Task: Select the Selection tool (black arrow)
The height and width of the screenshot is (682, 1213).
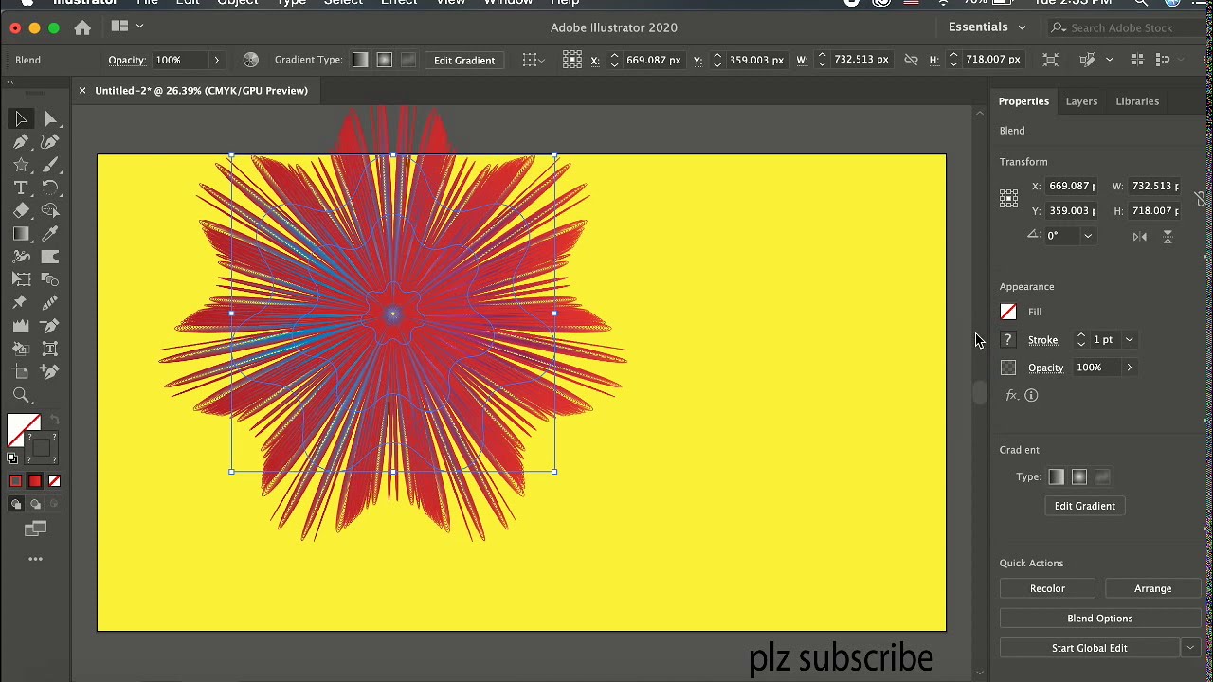Action: pyautogui.click(x=21, y=118)
